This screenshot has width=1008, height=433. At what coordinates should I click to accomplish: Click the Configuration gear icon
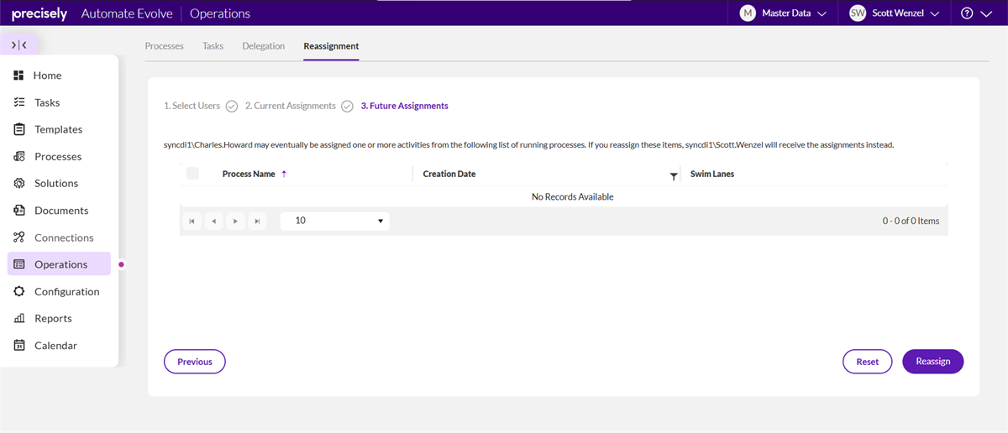coord(18,291)
